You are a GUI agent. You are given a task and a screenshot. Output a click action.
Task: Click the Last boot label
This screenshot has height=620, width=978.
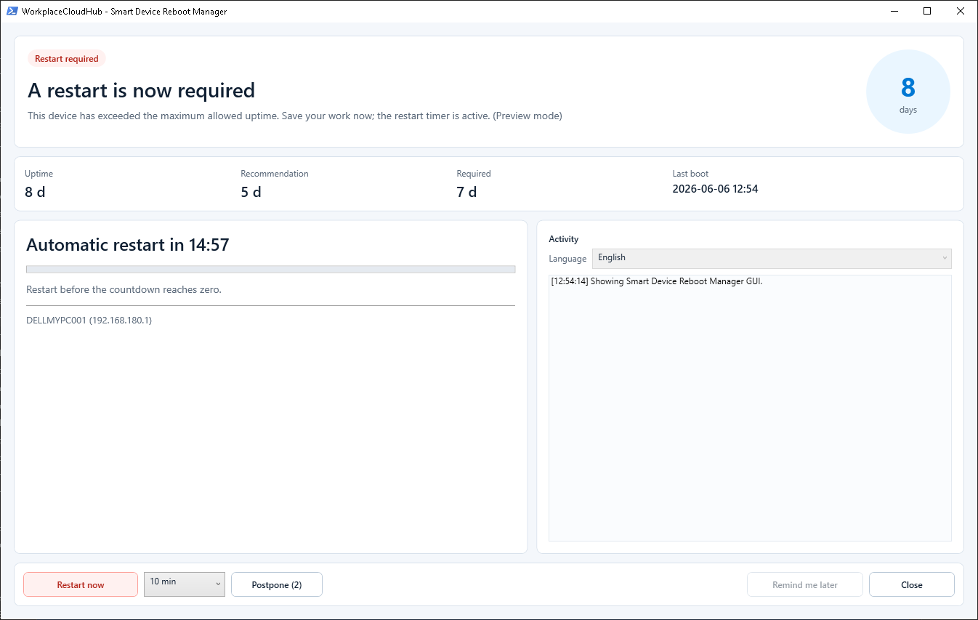point(691,174)
